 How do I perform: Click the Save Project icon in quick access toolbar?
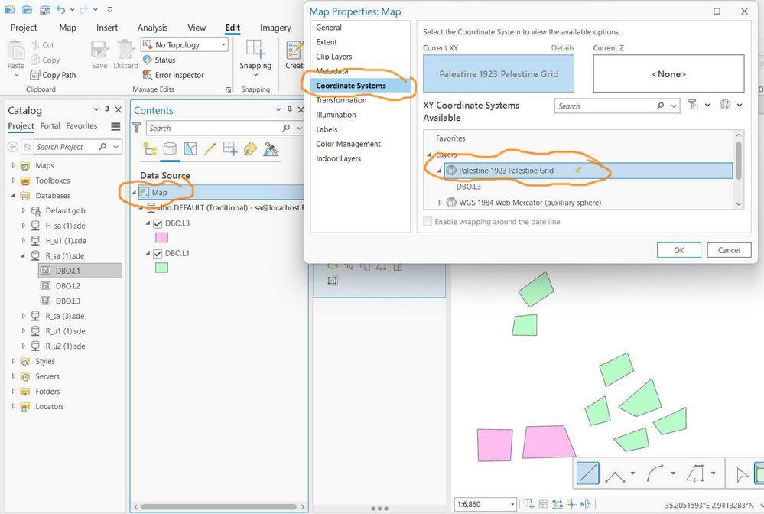pos(45,9)
